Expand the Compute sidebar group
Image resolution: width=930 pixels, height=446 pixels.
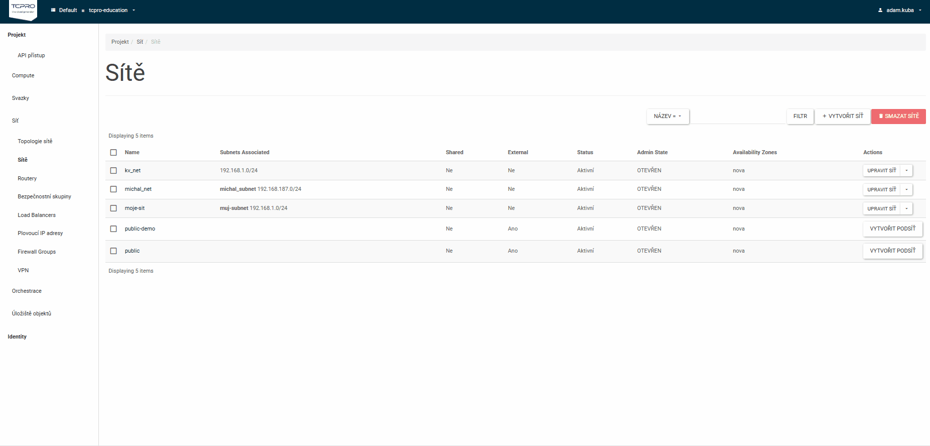[x=23, y=75]
